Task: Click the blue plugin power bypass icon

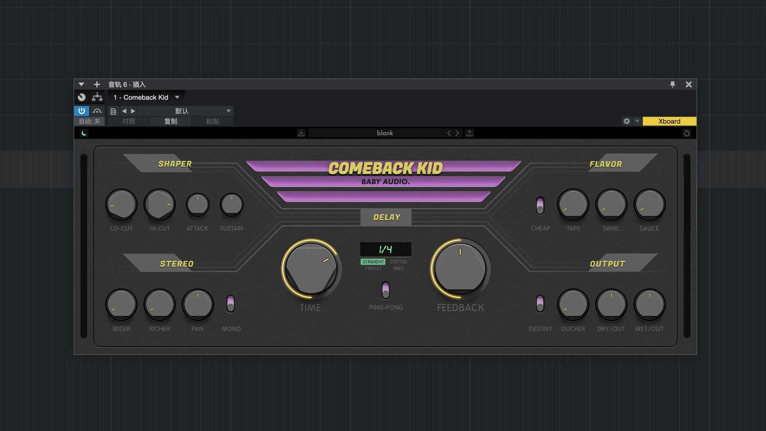Action: coord(81,111)
